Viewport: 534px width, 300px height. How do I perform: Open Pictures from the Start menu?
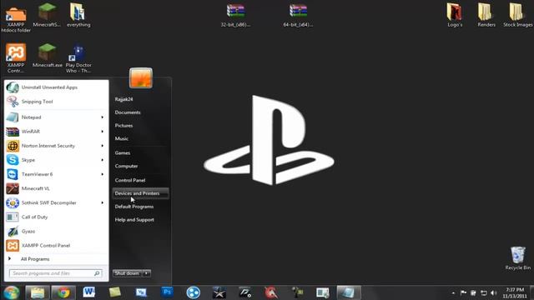[123, 126]
